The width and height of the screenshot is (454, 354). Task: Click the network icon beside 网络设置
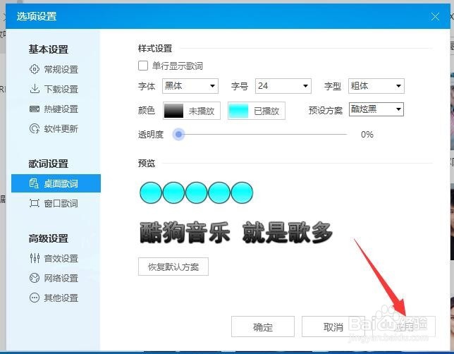pos(35,278)
